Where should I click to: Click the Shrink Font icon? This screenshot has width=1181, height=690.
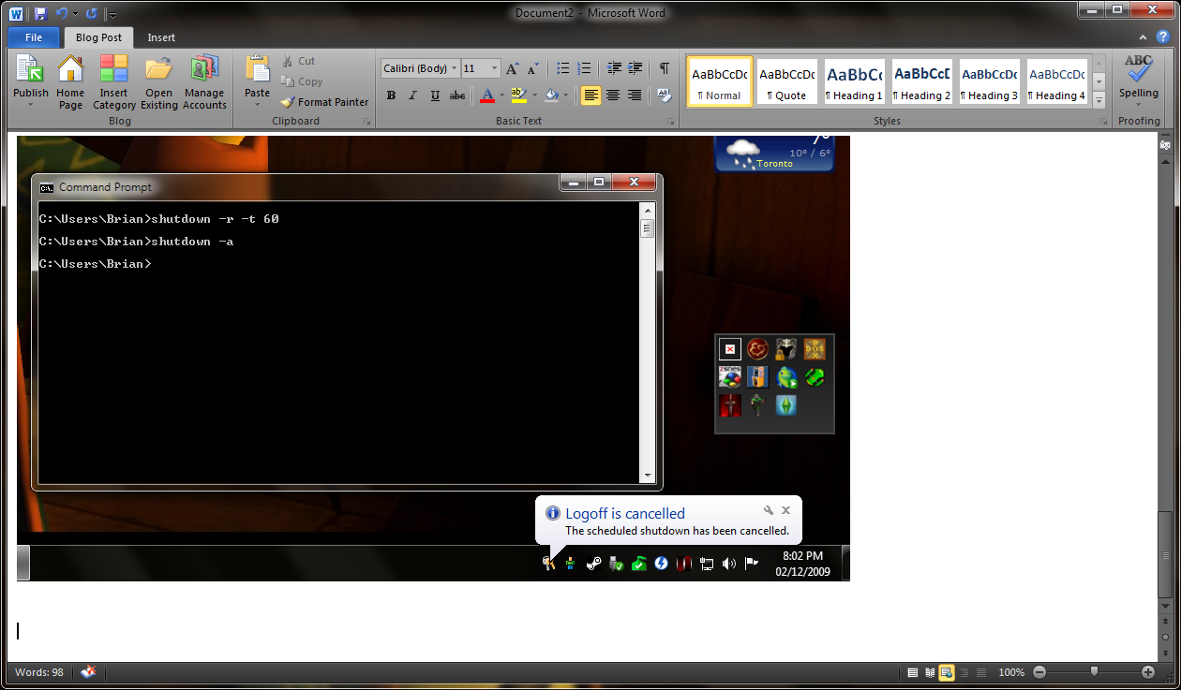[532, 68]
